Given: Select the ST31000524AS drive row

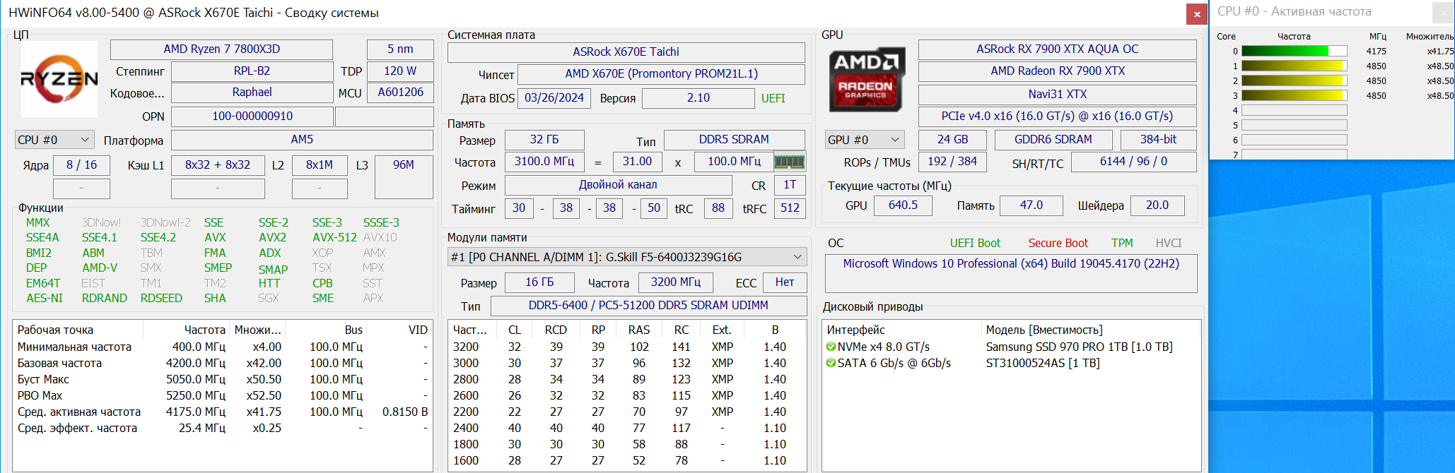Looking at the screenshot, I should click(x=1011, y=363).
